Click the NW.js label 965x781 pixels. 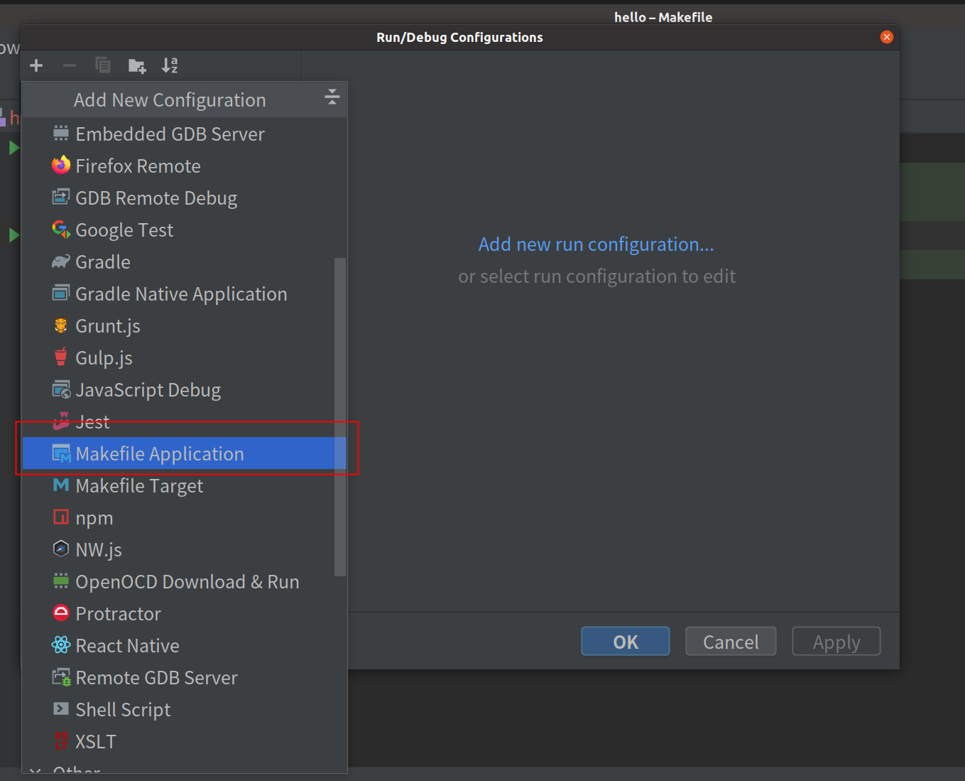pyautogui.click(x=99, y=550)
